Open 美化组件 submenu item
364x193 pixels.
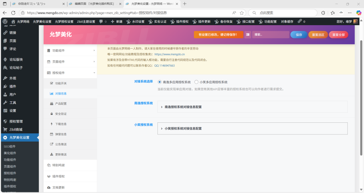[10, 153]
